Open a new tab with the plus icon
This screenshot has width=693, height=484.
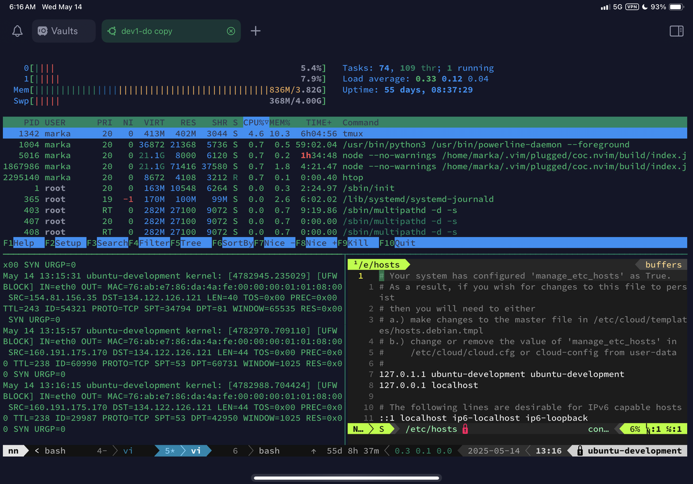(255, 31)
